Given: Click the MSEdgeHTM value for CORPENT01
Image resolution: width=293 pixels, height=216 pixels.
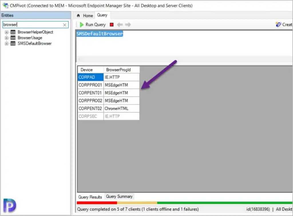Looking at the screenshot, I should click(x=121, y=93).
